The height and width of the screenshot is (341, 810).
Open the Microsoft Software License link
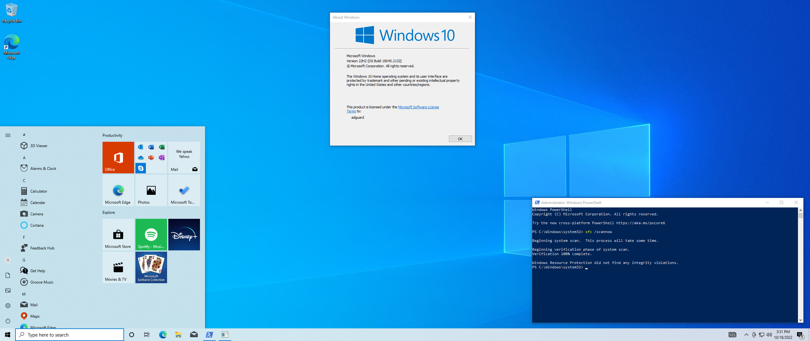418,107
